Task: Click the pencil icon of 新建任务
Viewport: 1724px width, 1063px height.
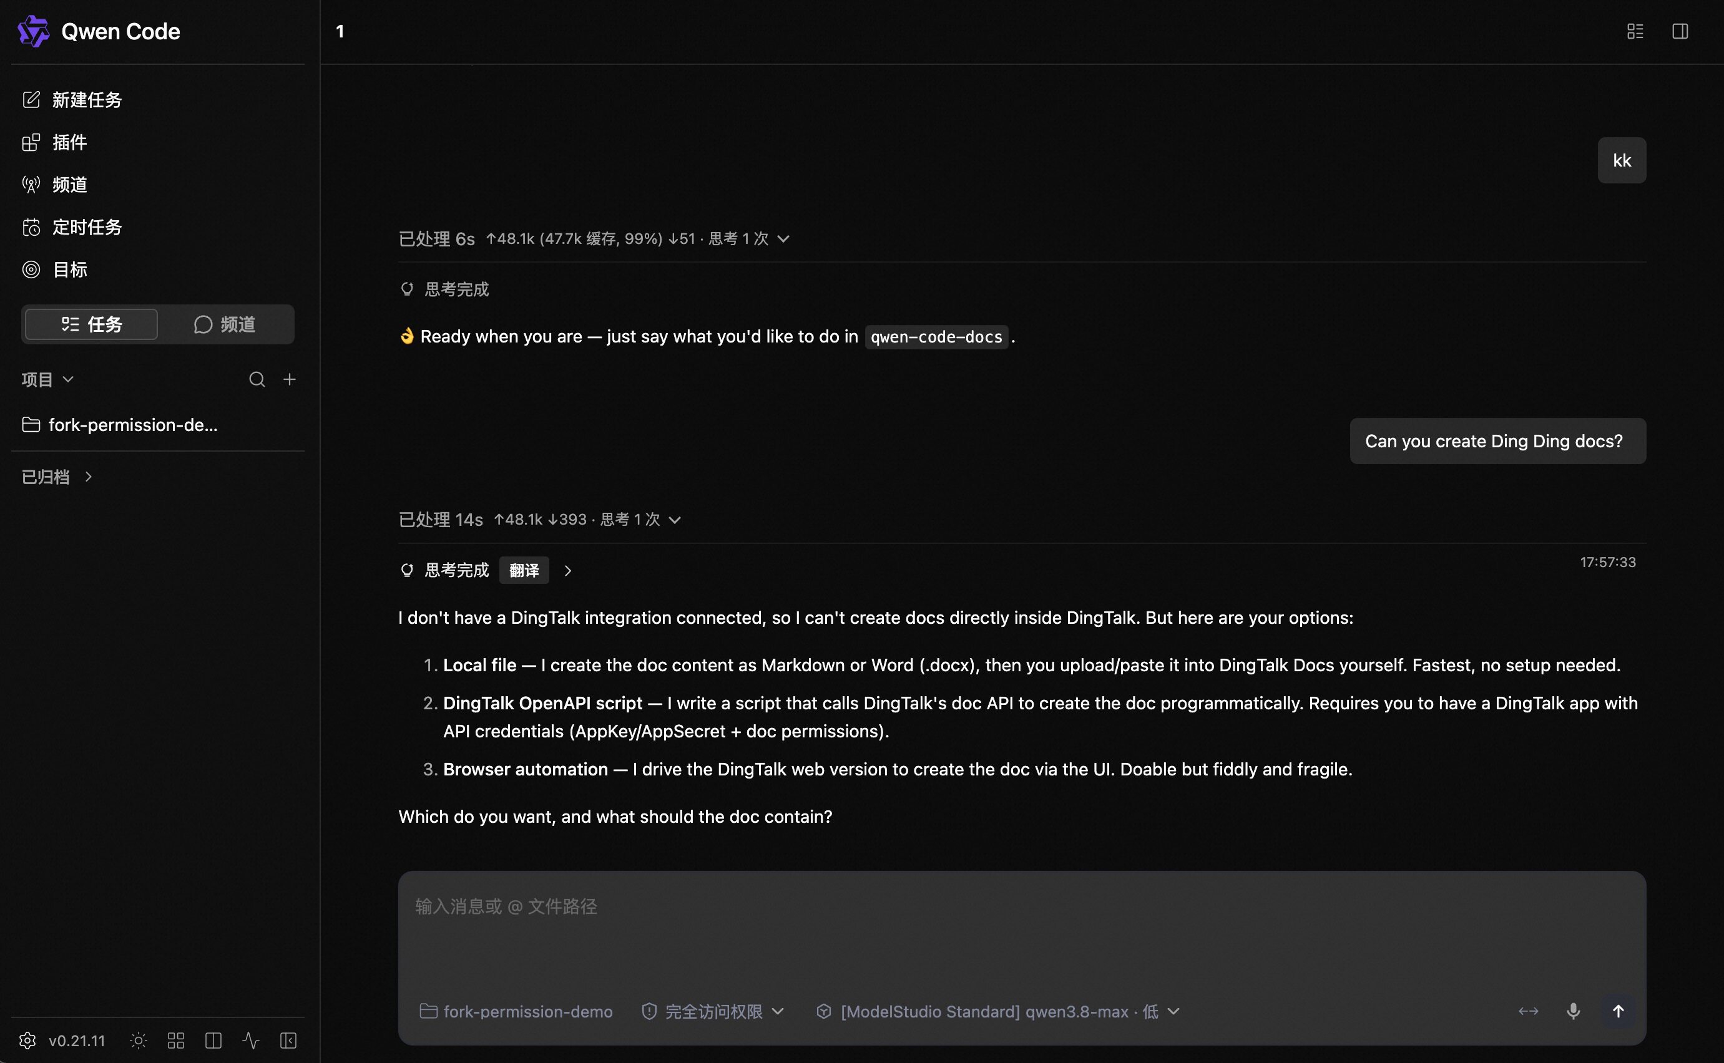Action: tap(31, 100)
